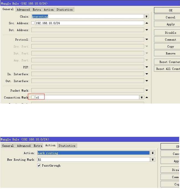
Task: Collapse the Src. Address field arrow
Action: point(147,23)
